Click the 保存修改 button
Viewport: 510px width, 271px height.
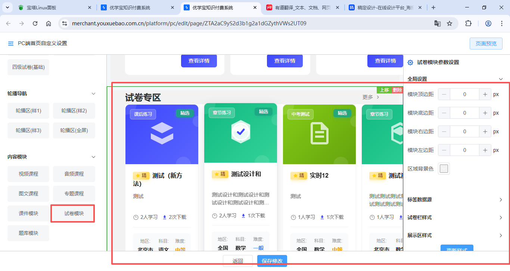(272, 261)
